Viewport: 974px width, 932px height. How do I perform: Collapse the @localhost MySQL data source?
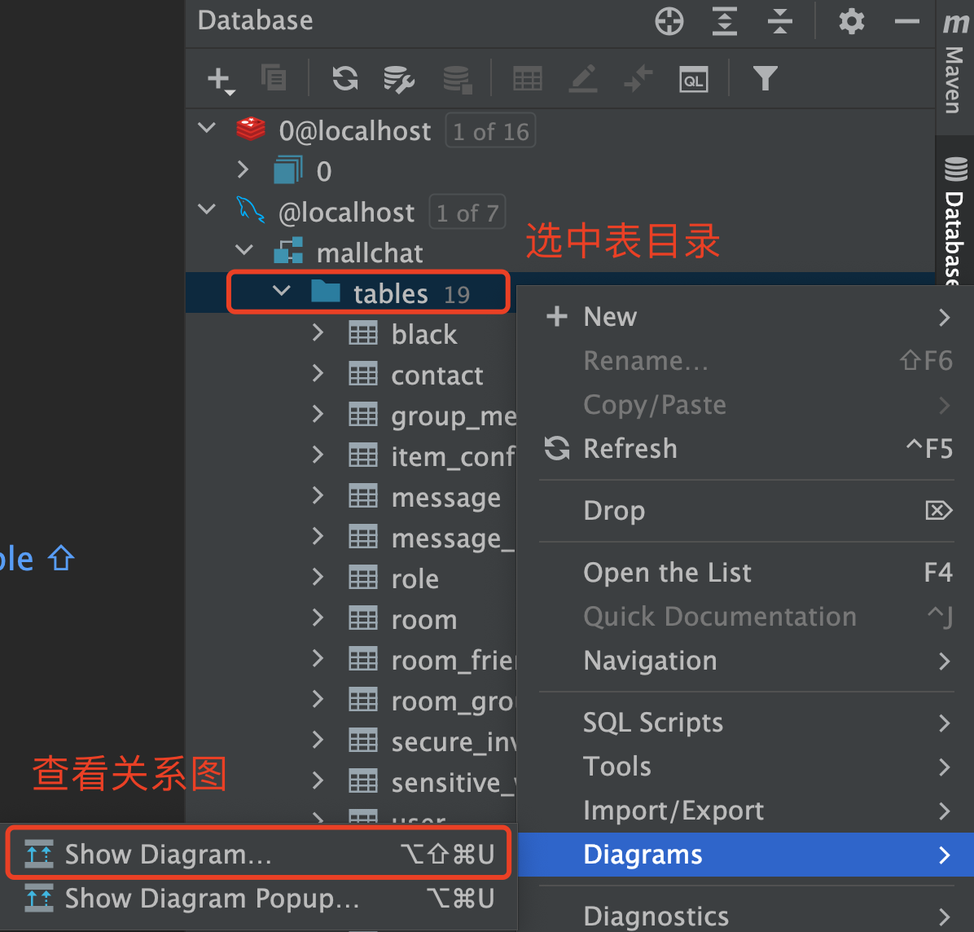[206, 209]
